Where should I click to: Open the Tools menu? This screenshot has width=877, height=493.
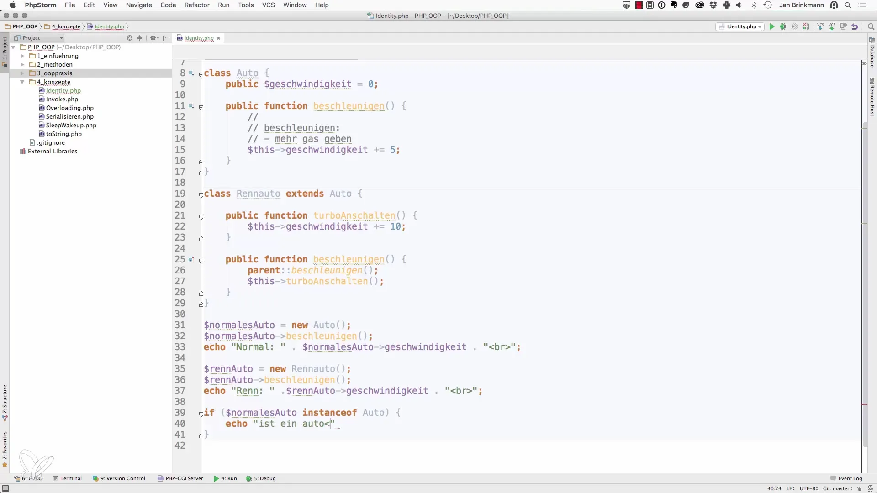tap(246, 5)
